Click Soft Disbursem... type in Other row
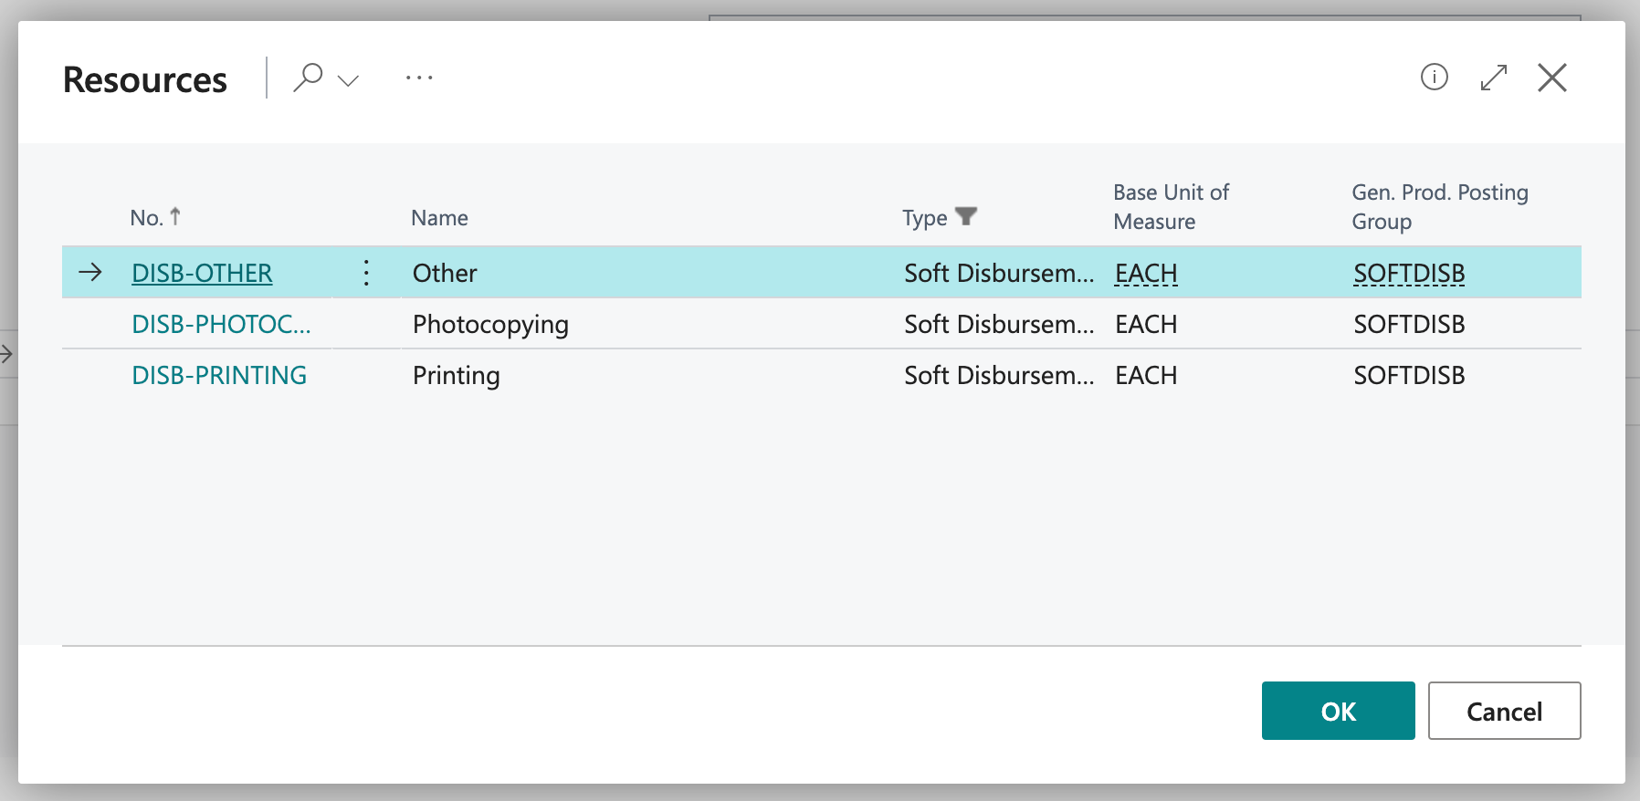This screenshot has height=801, width=1640. click(x=999, y=273)
